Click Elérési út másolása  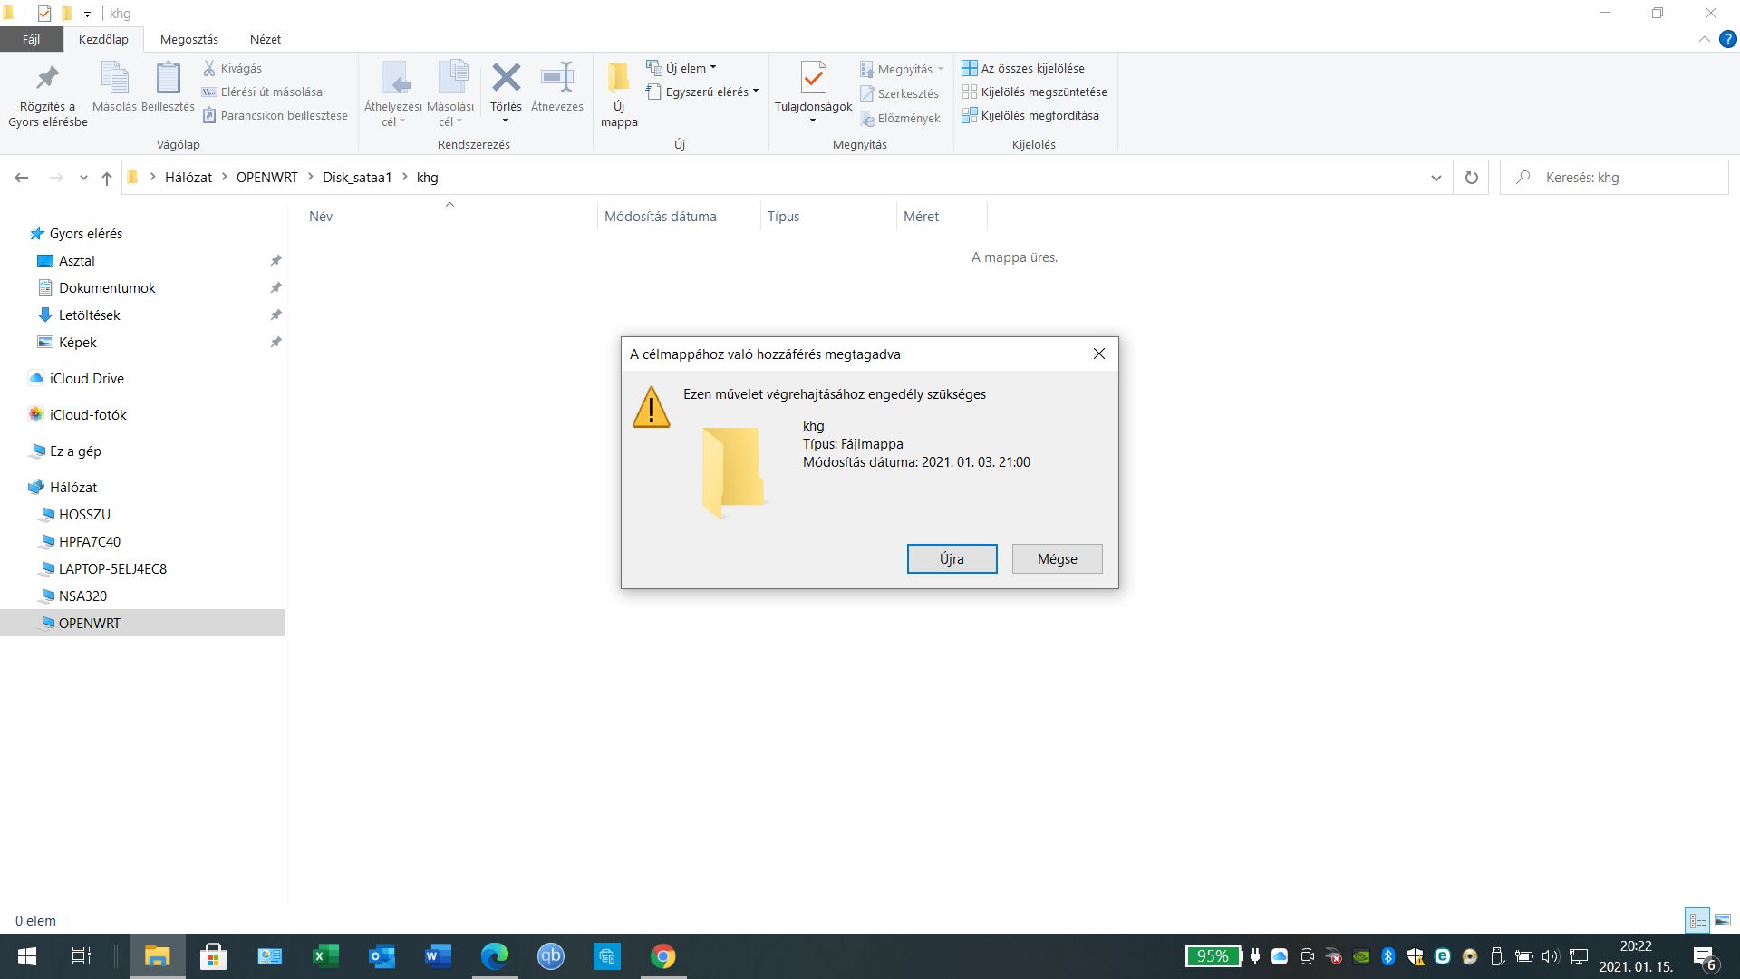coord(262,92)
